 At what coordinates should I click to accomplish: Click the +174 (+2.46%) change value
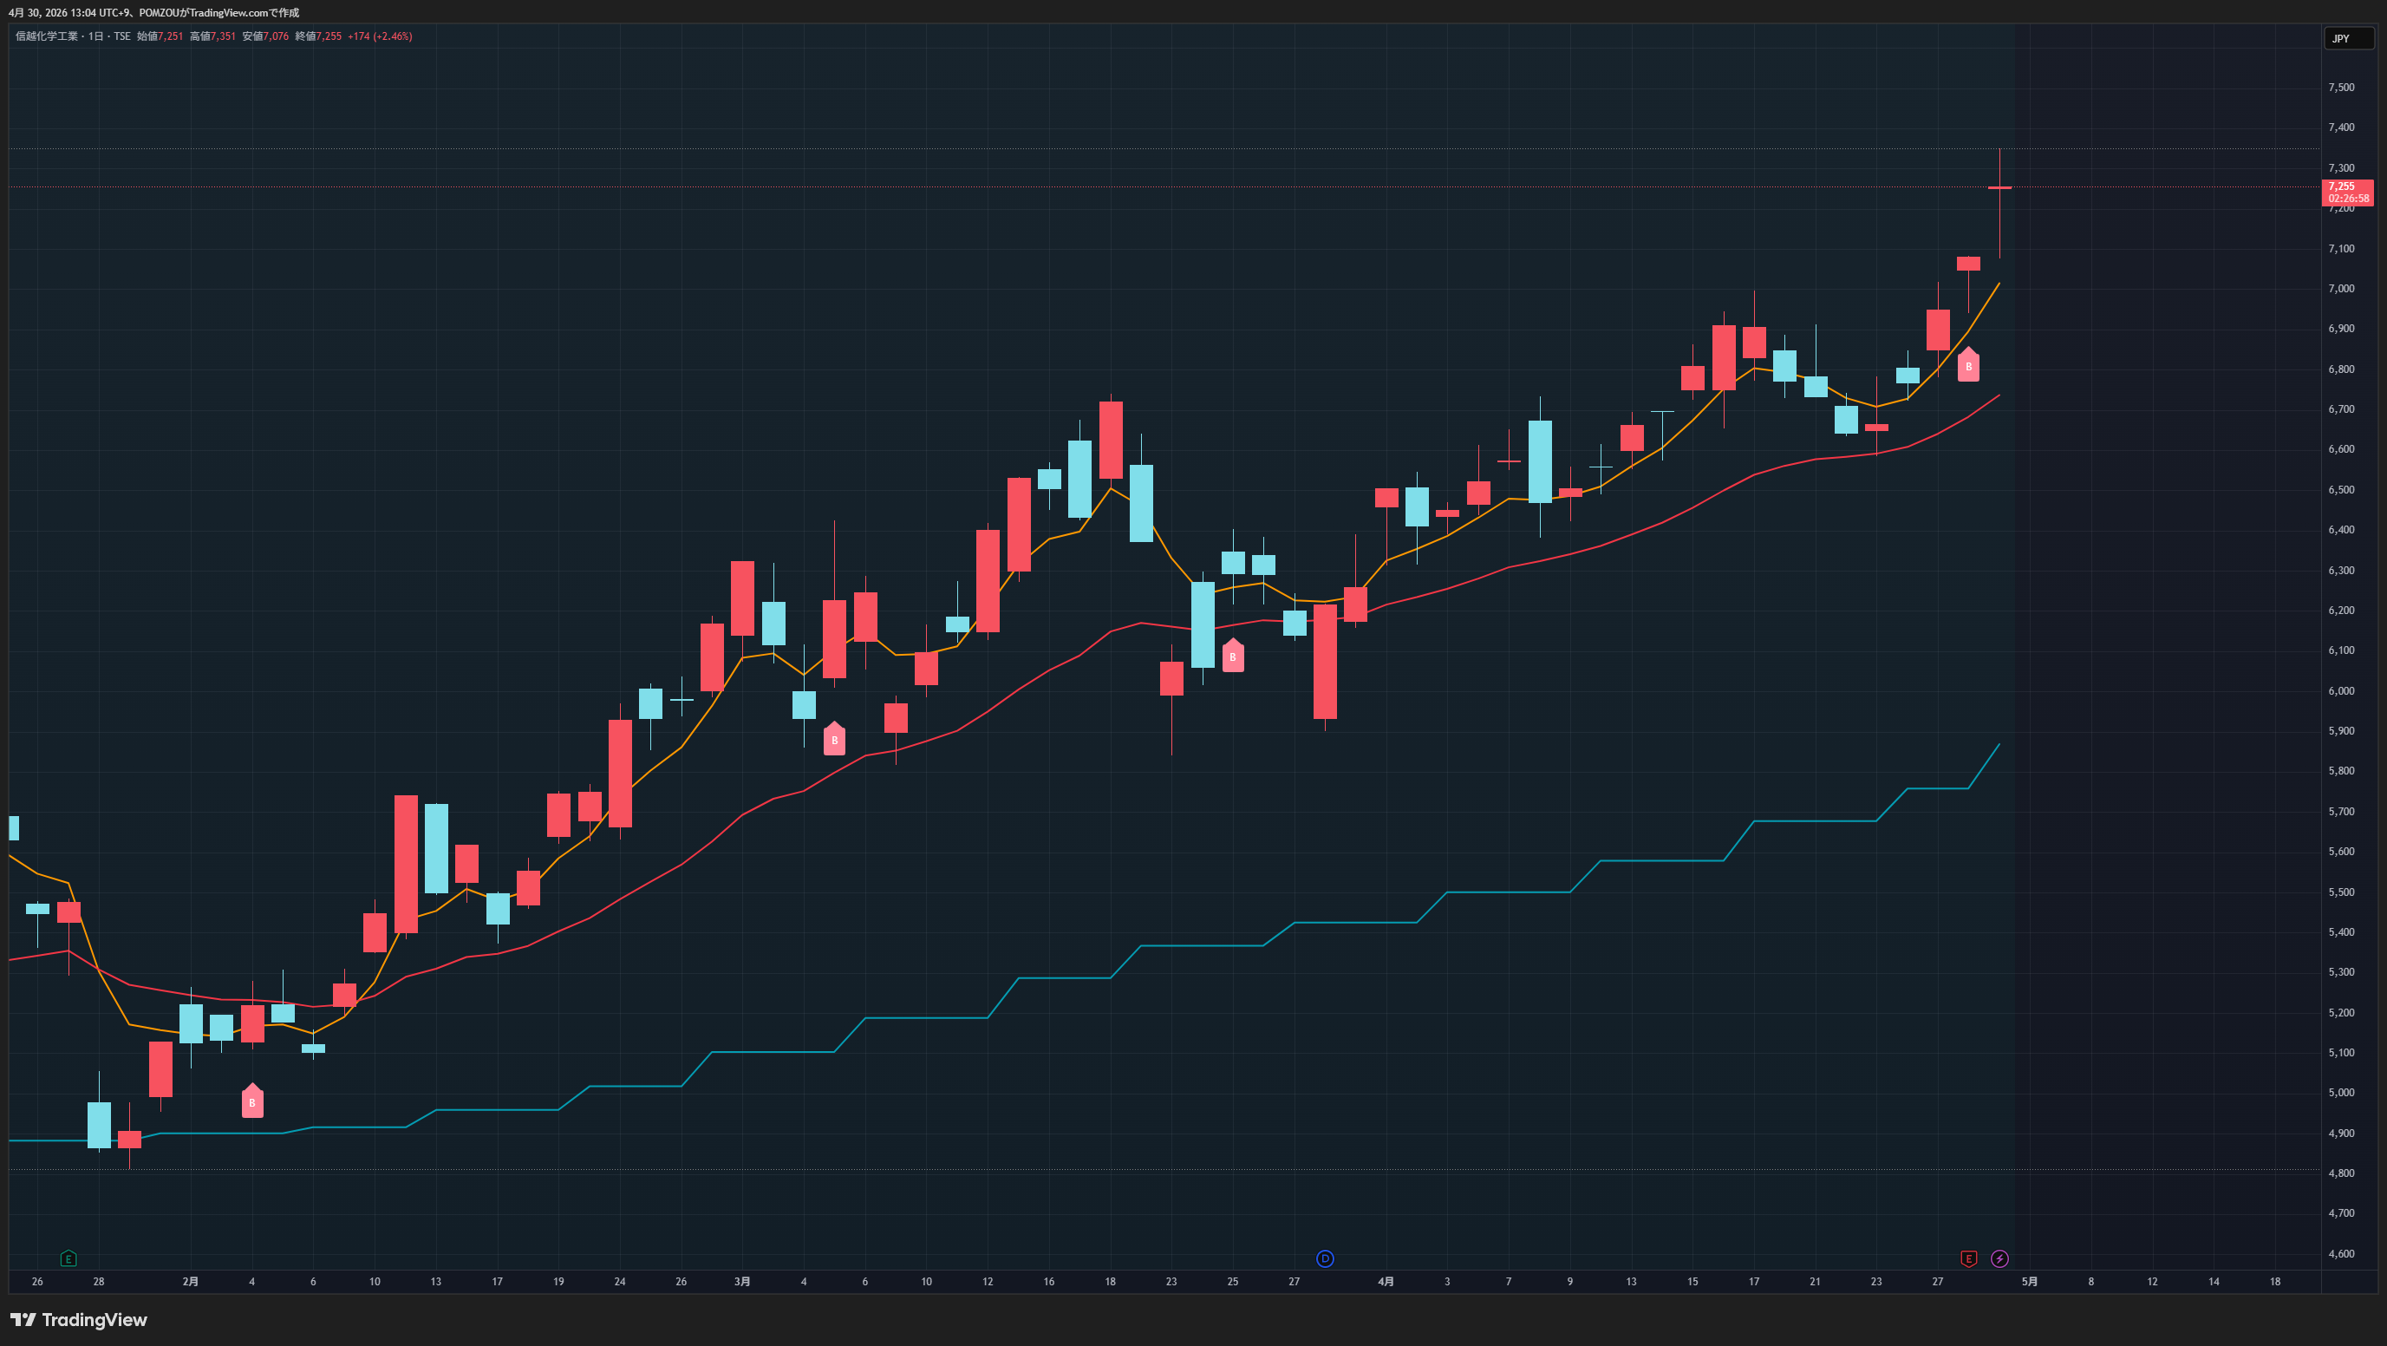380,36
